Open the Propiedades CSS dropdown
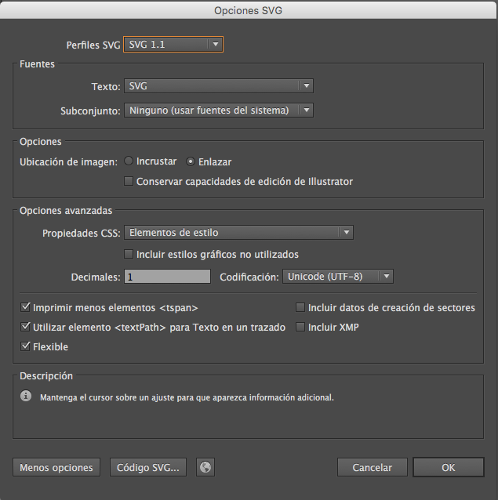 [238, 233]
